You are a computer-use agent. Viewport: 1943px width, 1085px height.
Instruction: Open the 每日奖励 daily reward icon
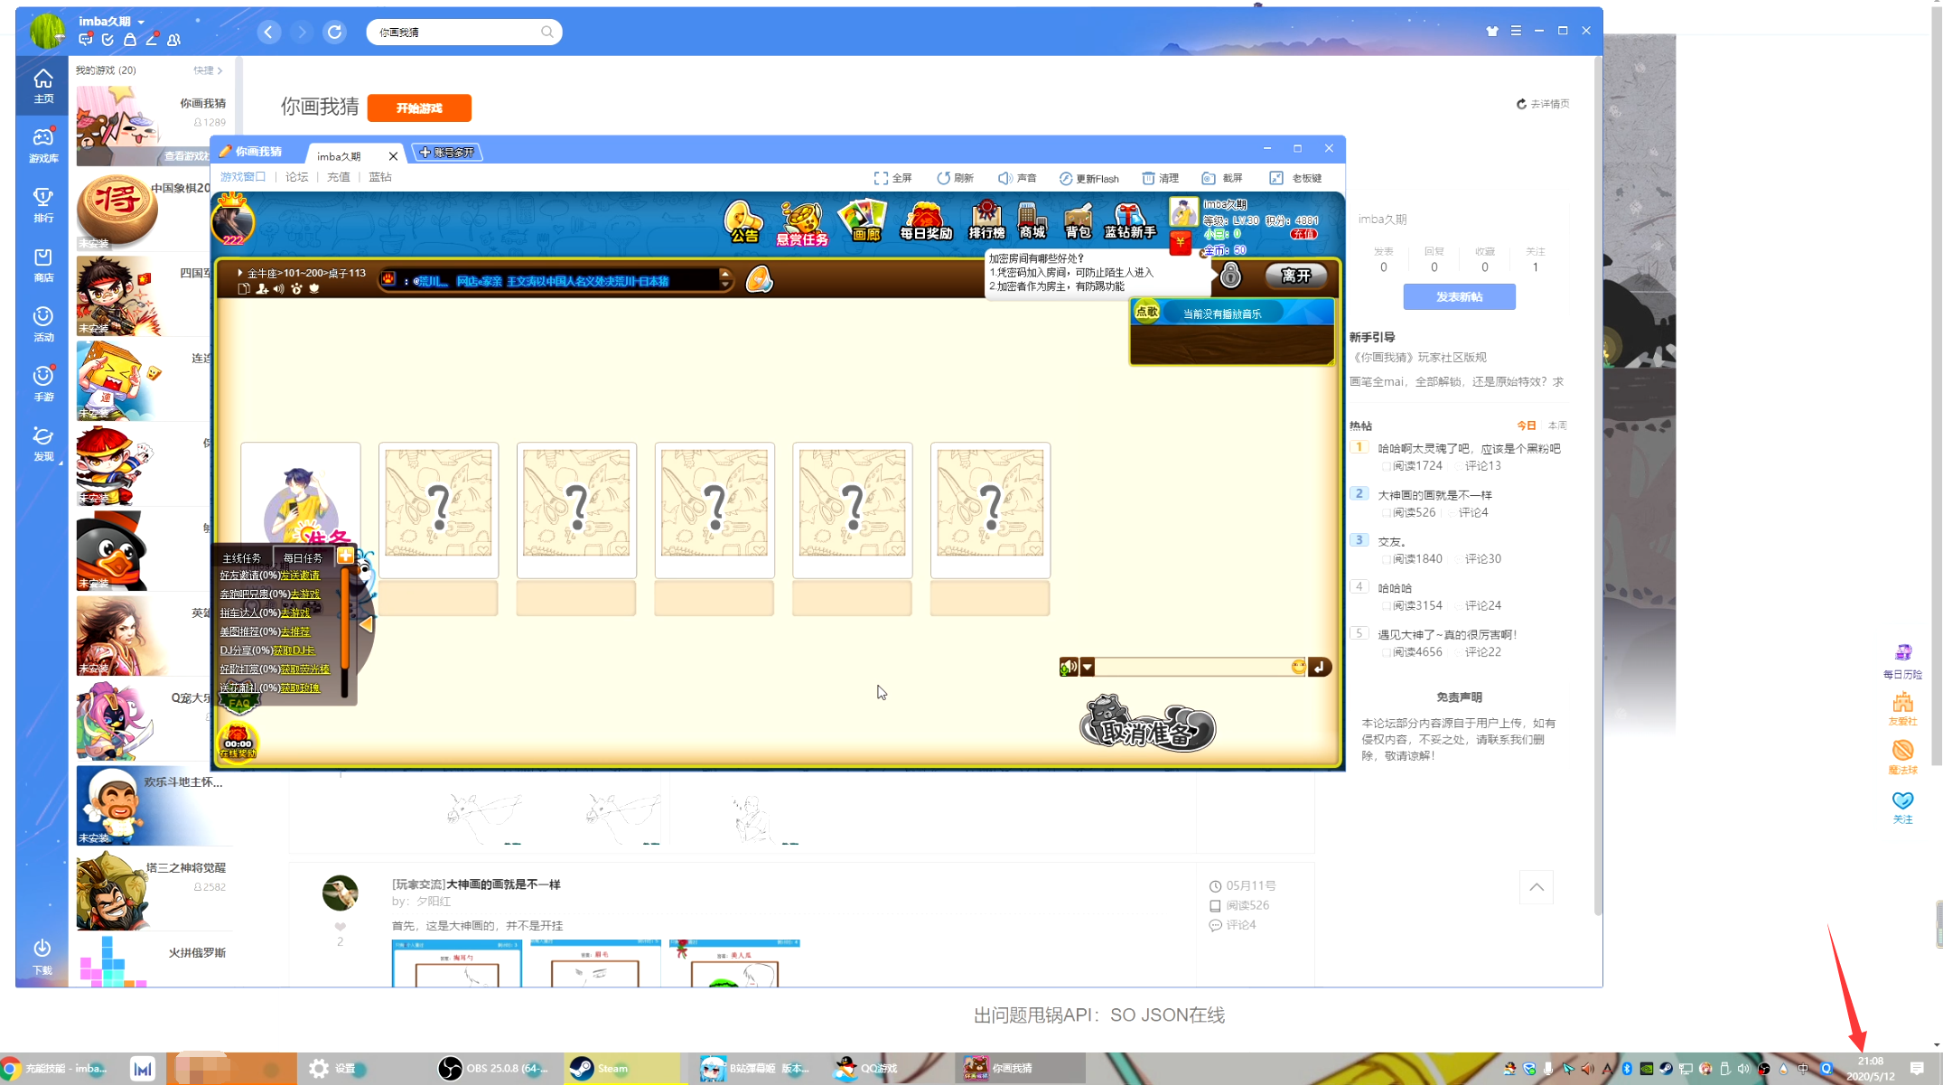point(925,222)
